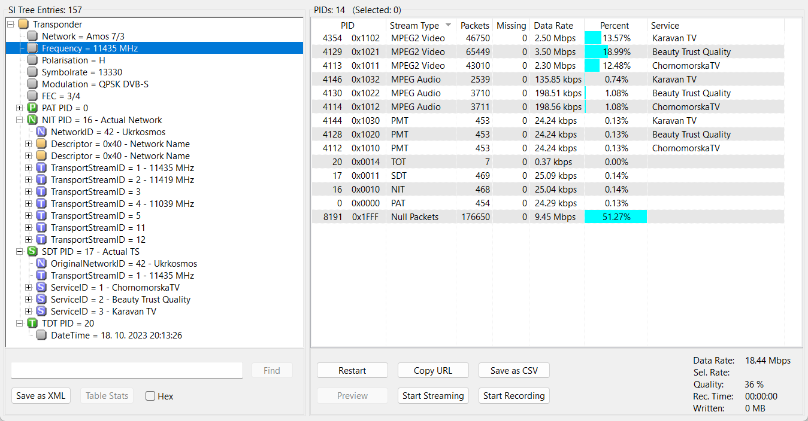Sort by the Data Rate column header
This screenshot has height=421, width=808.
pos(557,26)
